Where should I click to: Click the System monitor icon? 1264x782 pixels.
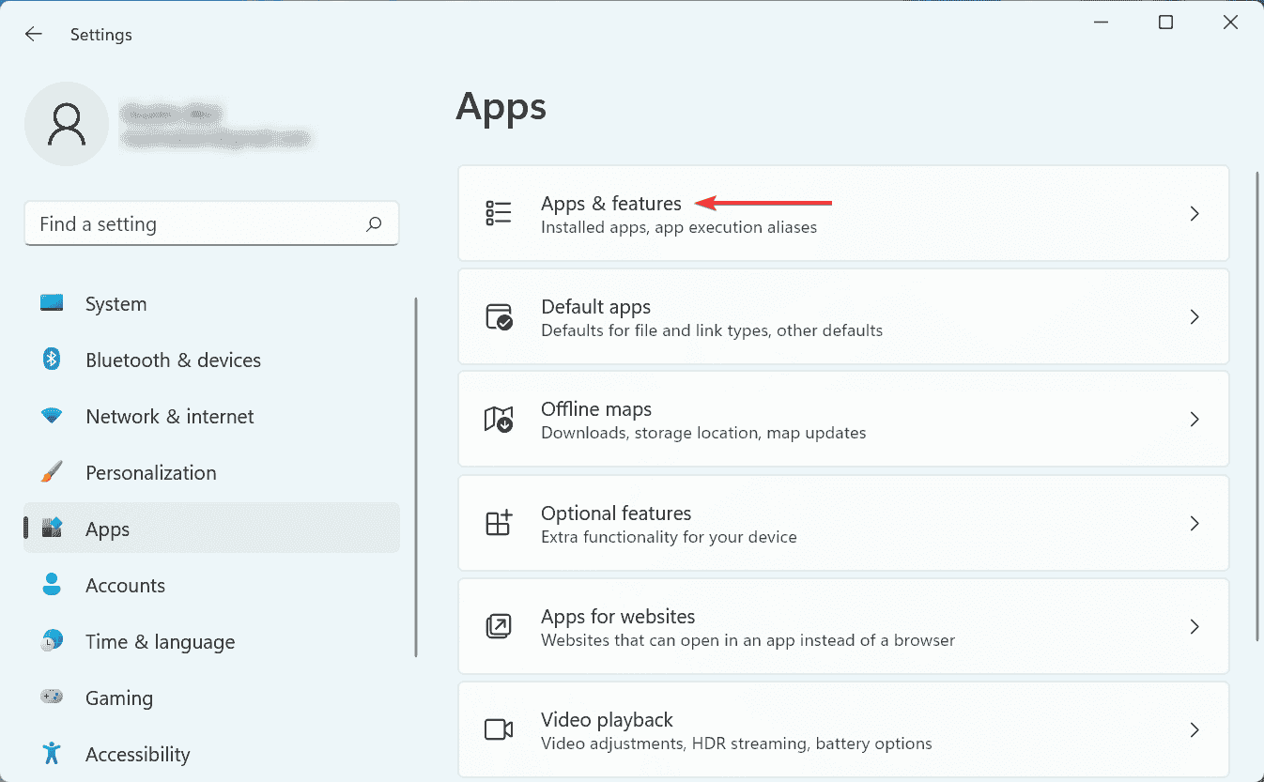(52, 303)
